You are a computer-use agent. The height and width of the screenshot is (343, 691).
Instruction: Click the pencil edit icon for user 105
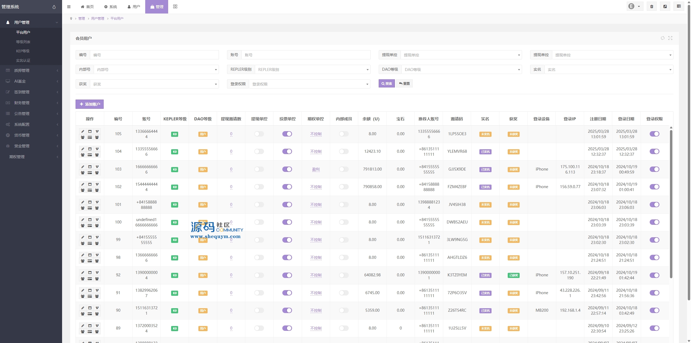coord(83,131)
